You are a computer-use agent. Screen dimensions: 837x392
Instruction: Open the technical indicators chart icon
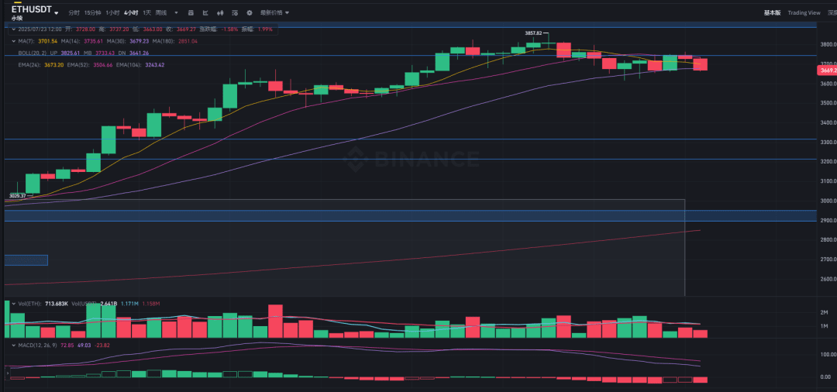[x=205, y=12]
